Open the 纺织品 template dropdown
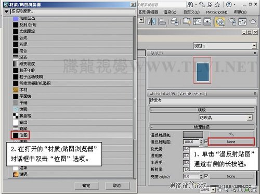Screen dimensions: 260x194 [250, 118]
